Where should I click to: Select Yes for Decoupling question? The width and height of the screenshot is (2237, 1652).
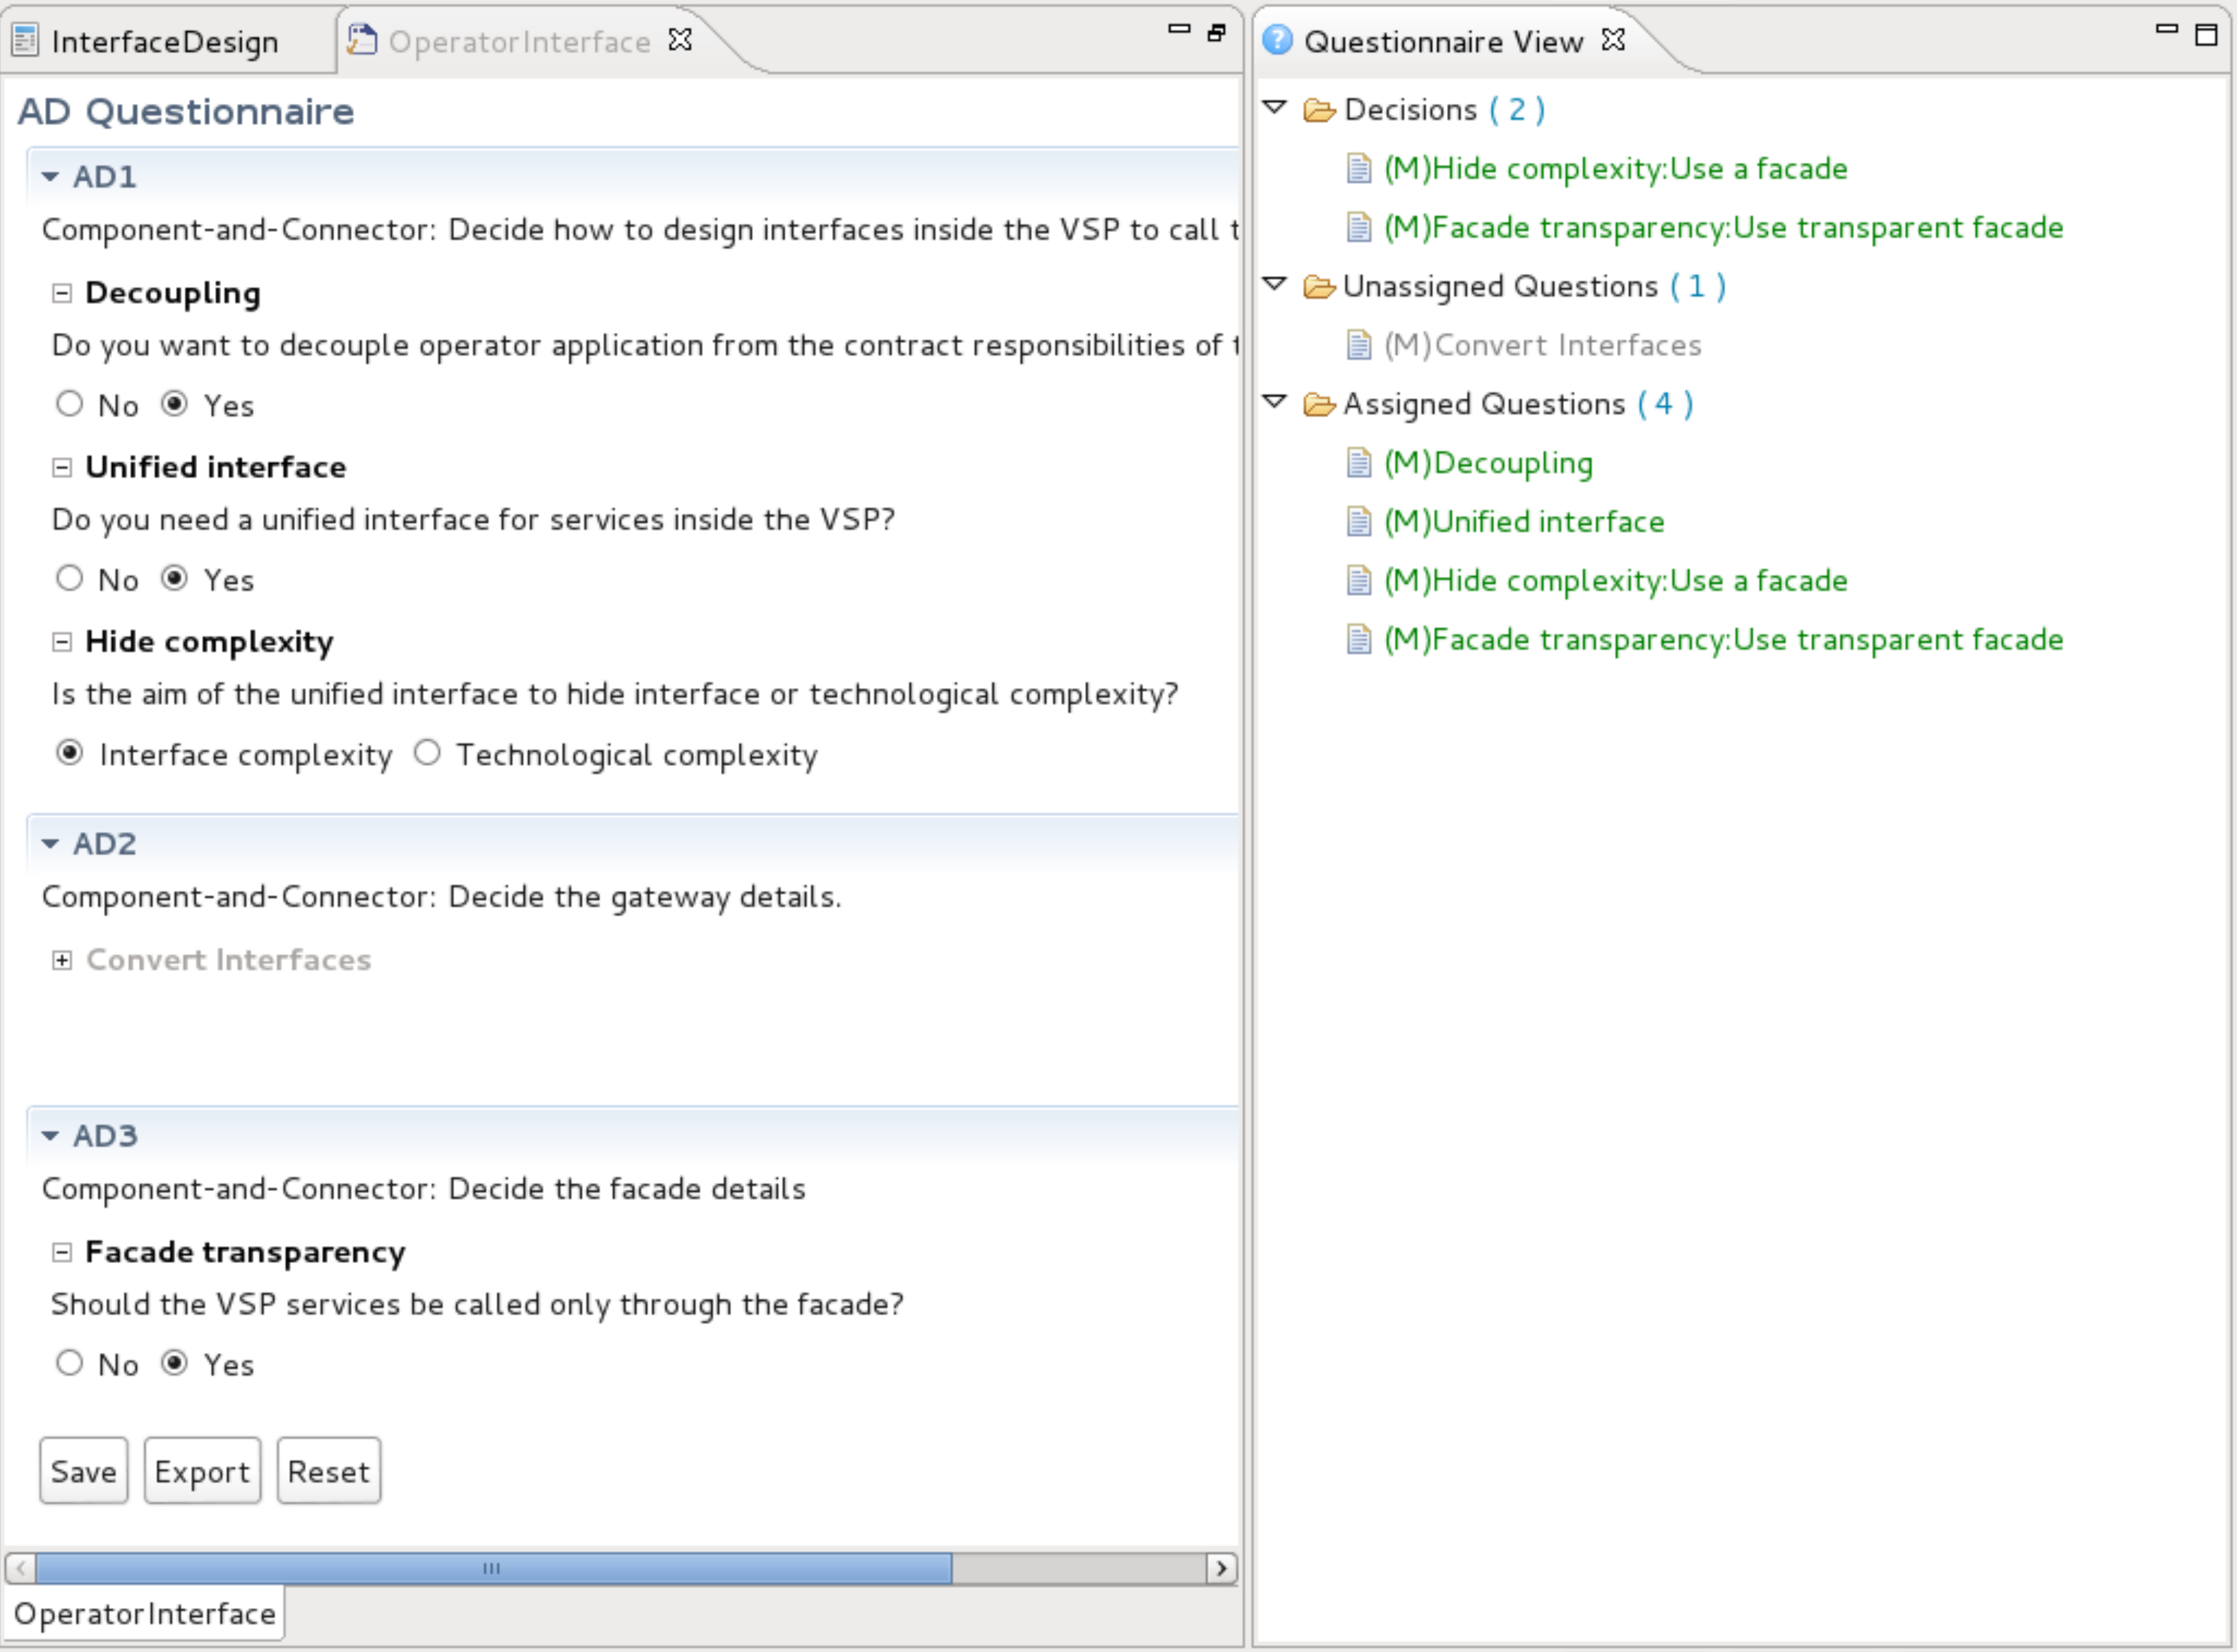tap(175, 404)
